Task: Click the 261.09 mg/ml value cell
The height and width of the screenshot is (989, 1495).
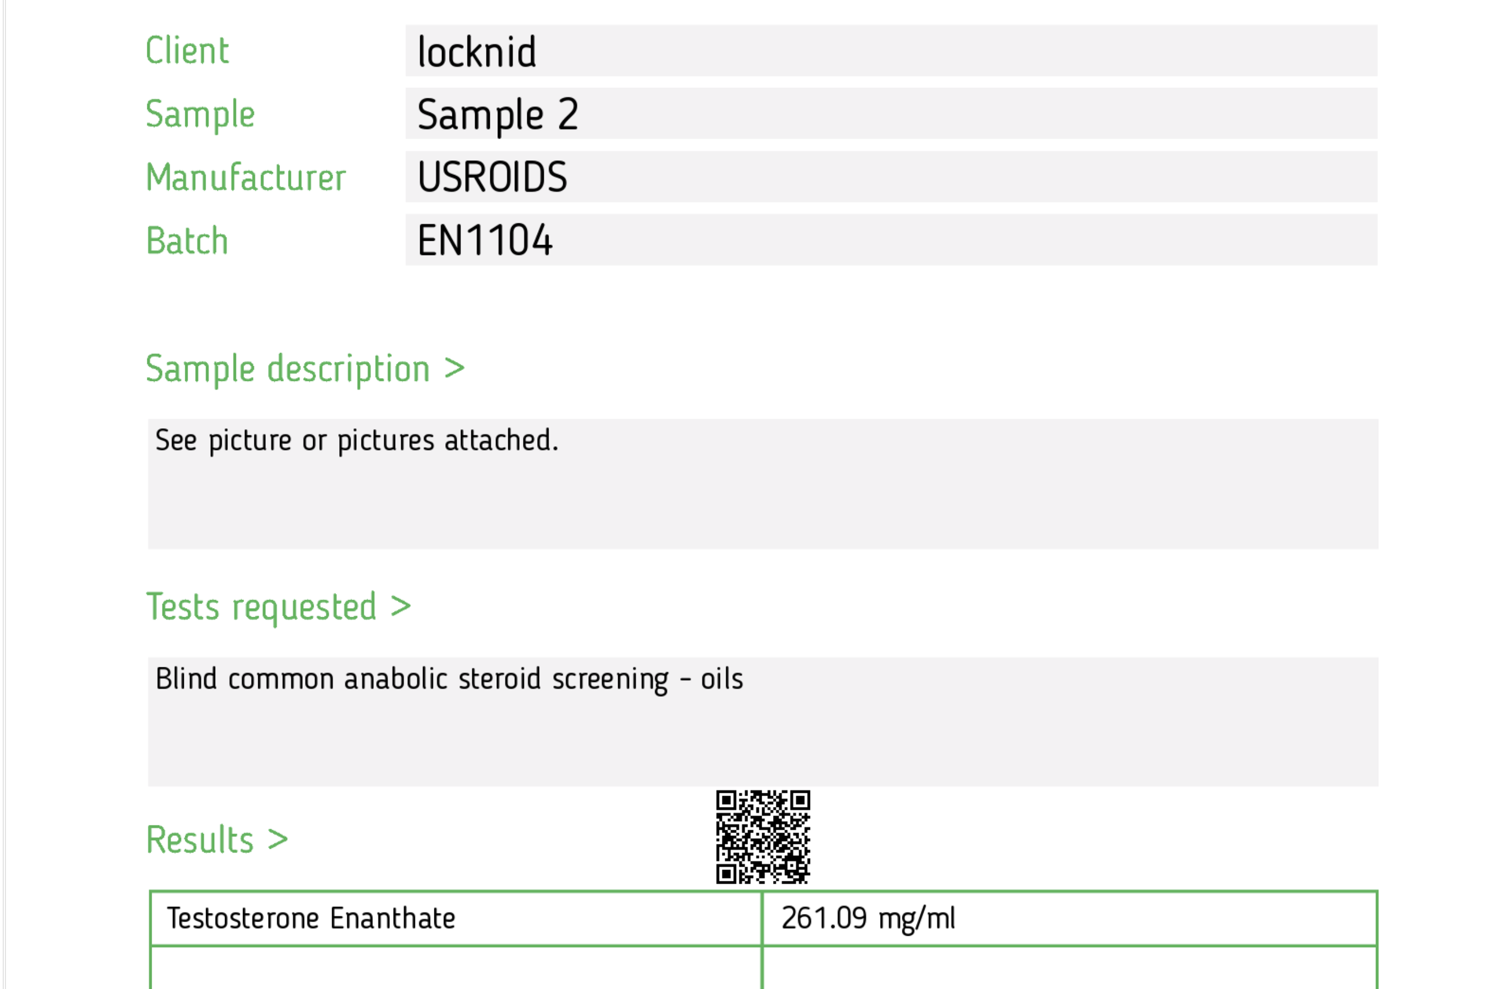Action: (x=1069, y=918)
